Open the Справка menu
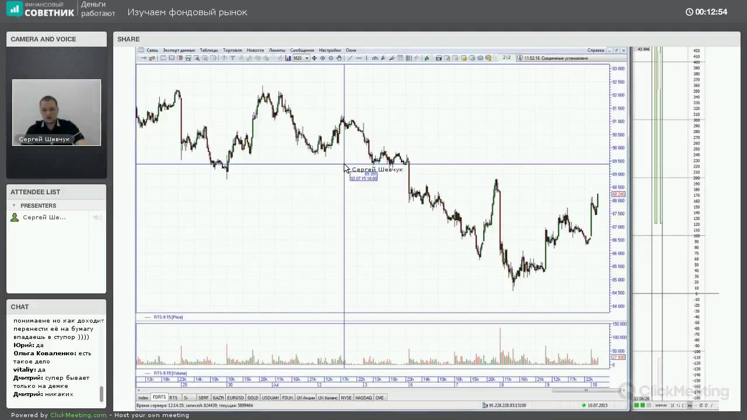 click(595, 50)
